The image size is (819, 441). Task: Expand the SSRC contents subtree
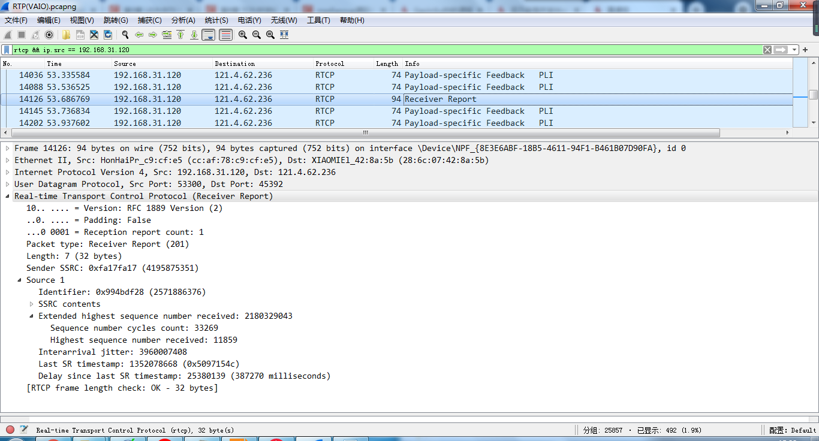coord(31,304)
